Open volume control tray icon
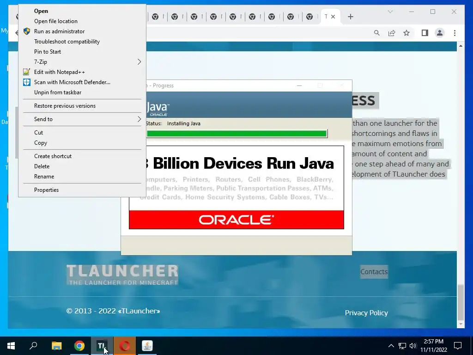 (x=413, y=346)
